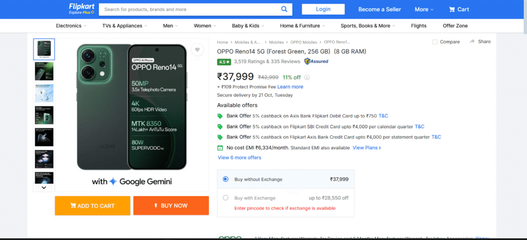Tick the Compare checkbox

[x=435, y=42]
